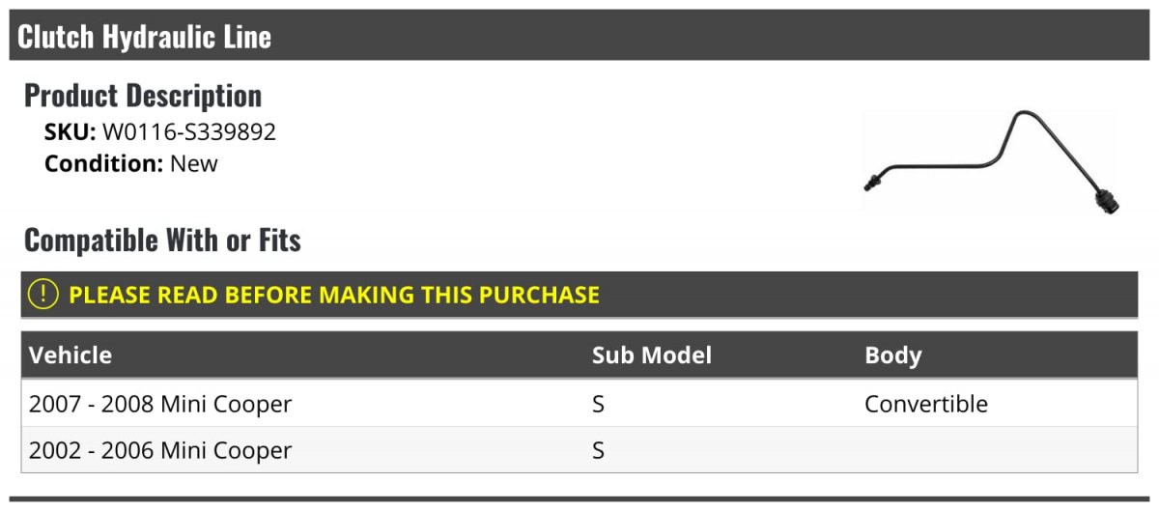Viewport: 1159px width, 511px height.
Task: Click the yellow exclamation warning icon
Action: (x=43, y=295)
